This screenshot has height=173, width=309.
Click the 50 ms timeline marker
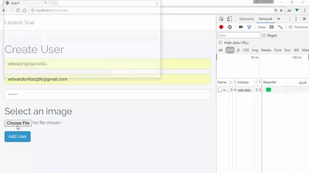[254, 58]
